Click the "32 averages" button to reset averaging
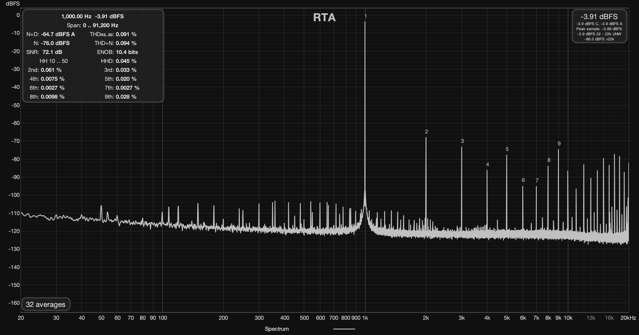 (x=46, y=304)
